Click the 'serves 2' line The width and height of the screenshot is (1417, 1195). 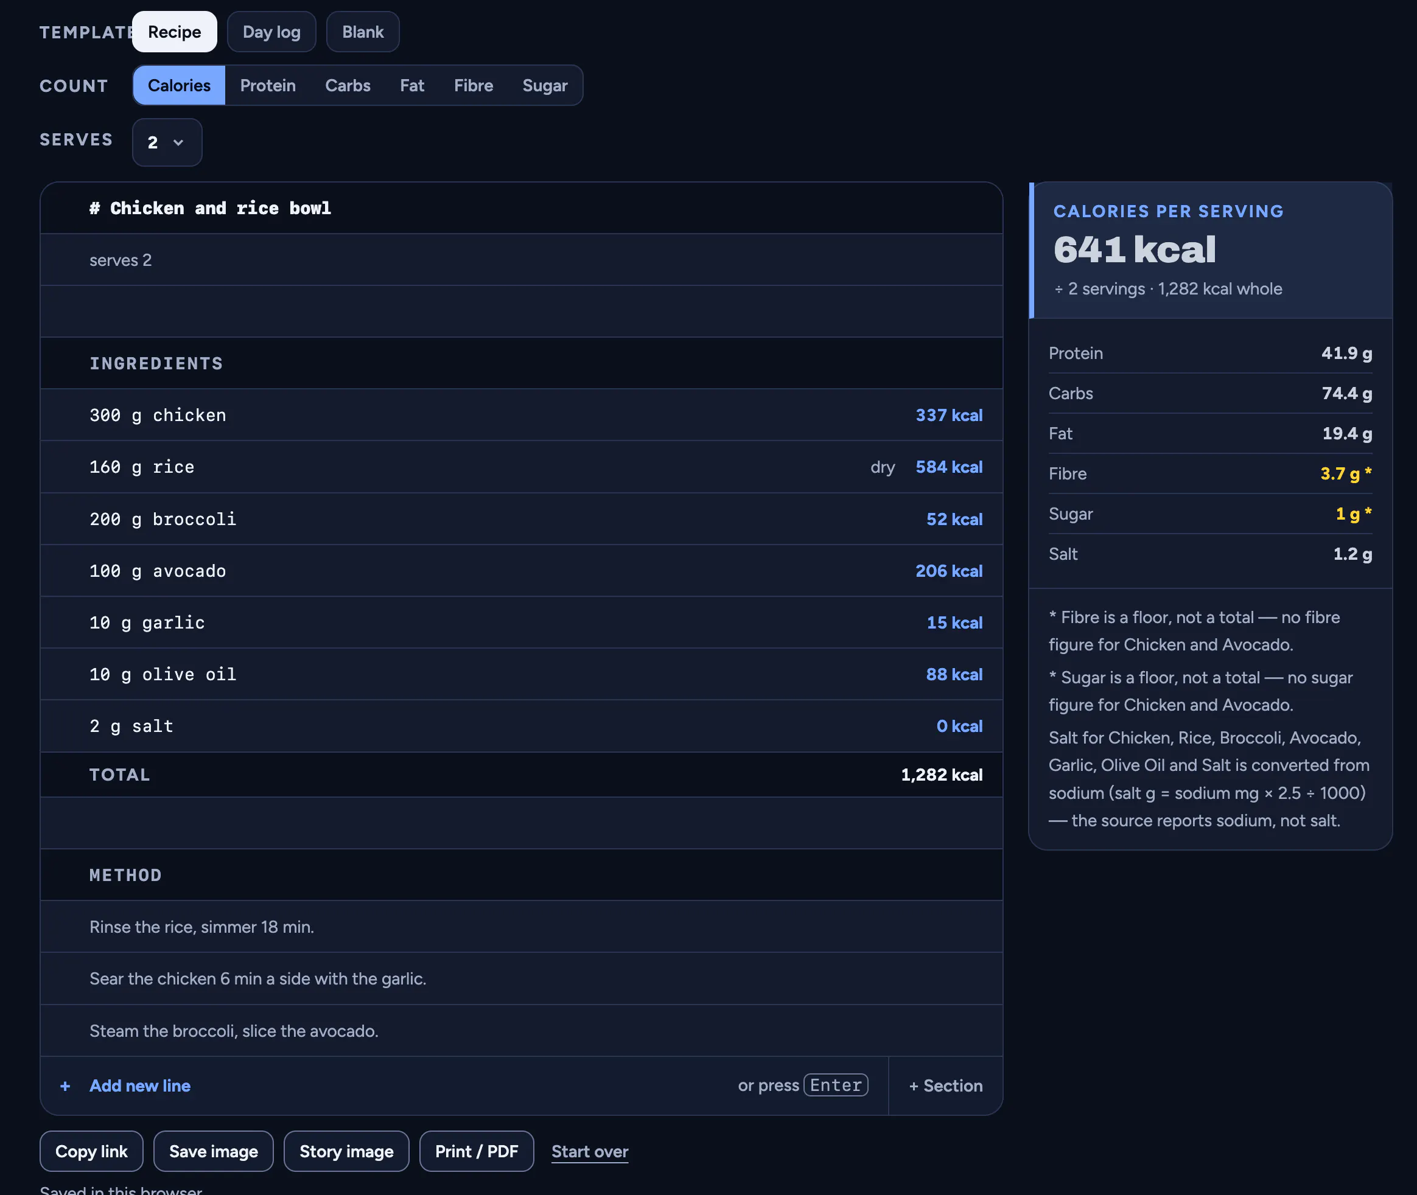521,260
